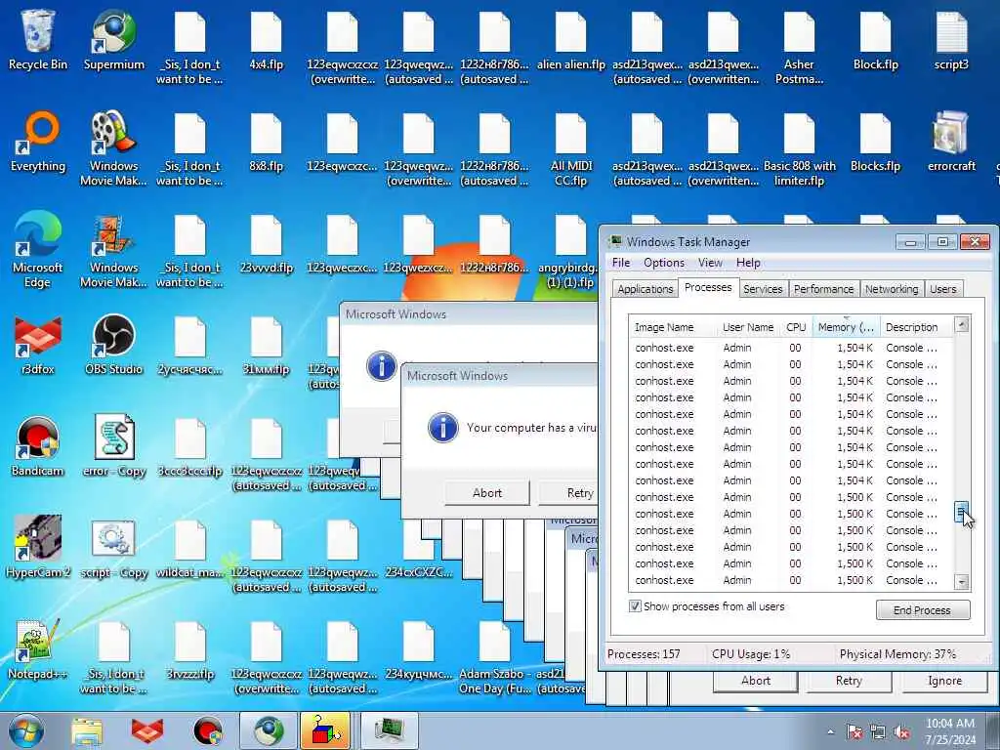This screenshot has height=750, width=1000.
Task: Select the Blocks.flp file icon
Action: [x=875, y=142]
